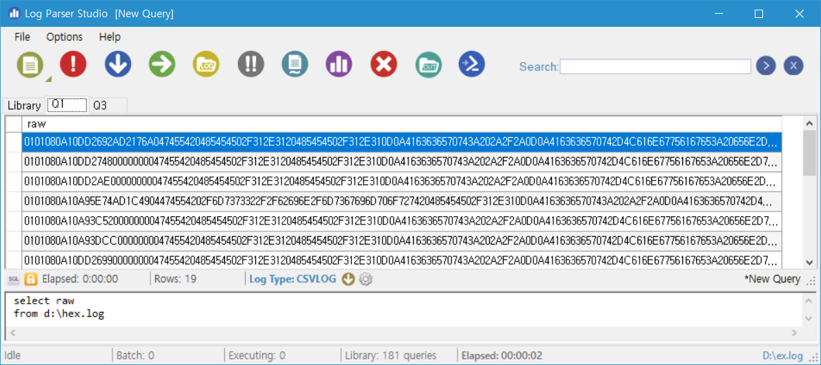821x365 pixels.
Task: Create a new query with the document icon
Action: 30,64
